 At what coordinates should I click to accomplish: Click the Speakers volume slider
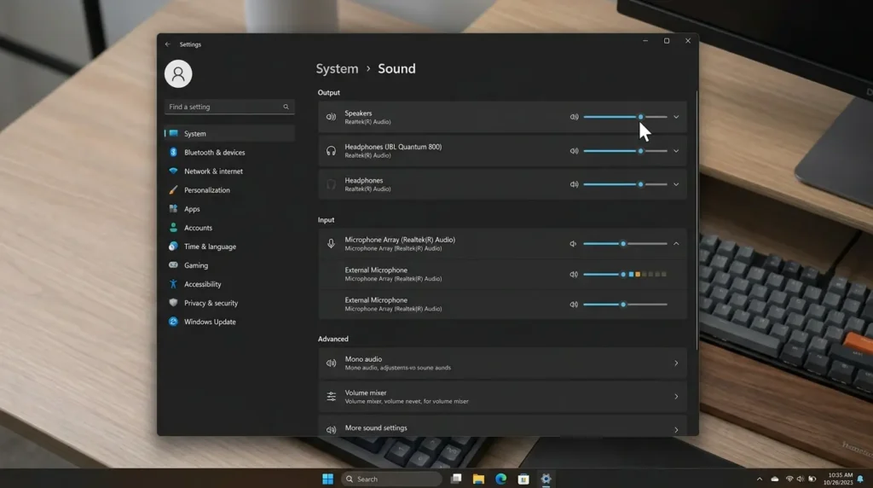pos(625,117)
